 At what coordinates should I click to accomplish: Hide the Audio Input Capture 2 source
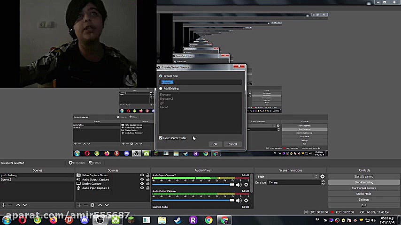pos(142,188)
